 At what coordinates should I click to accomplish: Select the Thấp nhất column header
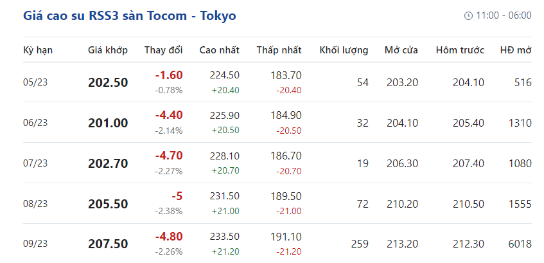coord(279,50)
